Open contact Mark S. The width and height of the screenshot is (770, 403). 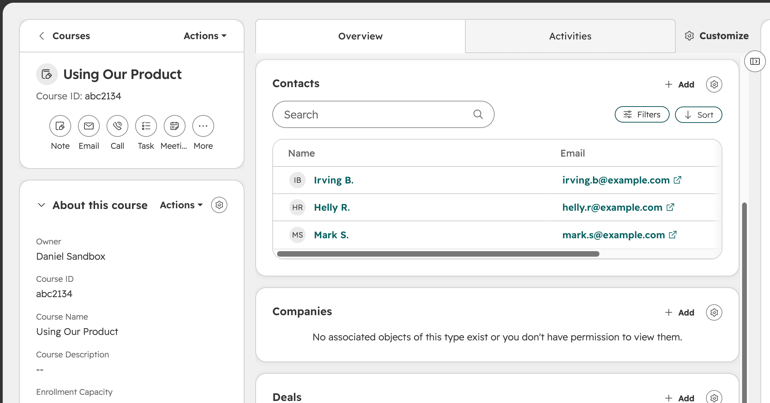(x=331, y=235)
